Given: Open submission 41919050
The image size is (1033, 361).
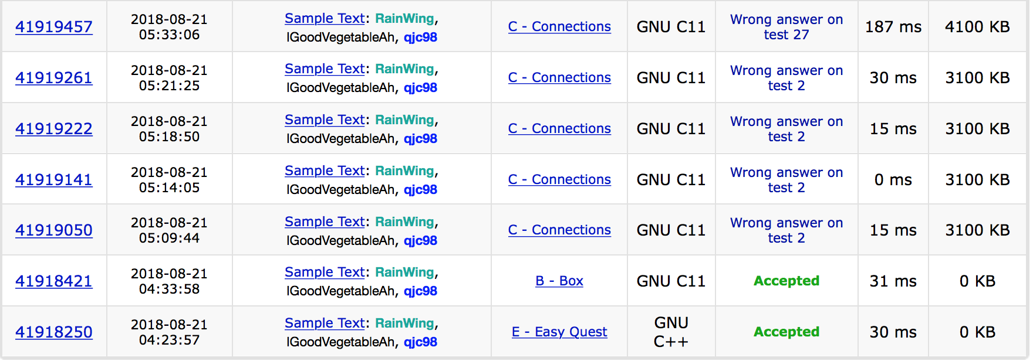Looking at the screenshot, I should [54, 230].
